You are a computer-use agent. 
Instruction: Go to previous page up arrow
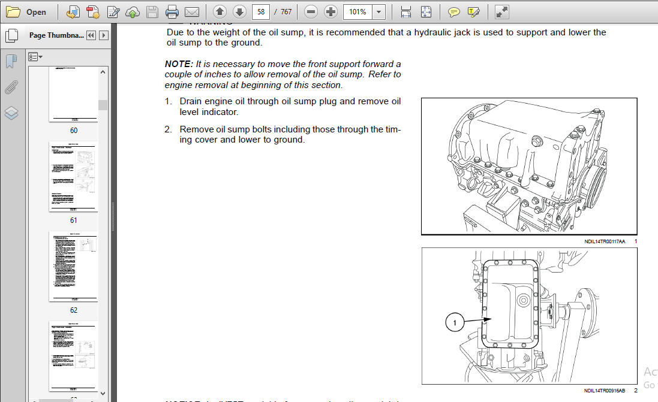(220, 12)
